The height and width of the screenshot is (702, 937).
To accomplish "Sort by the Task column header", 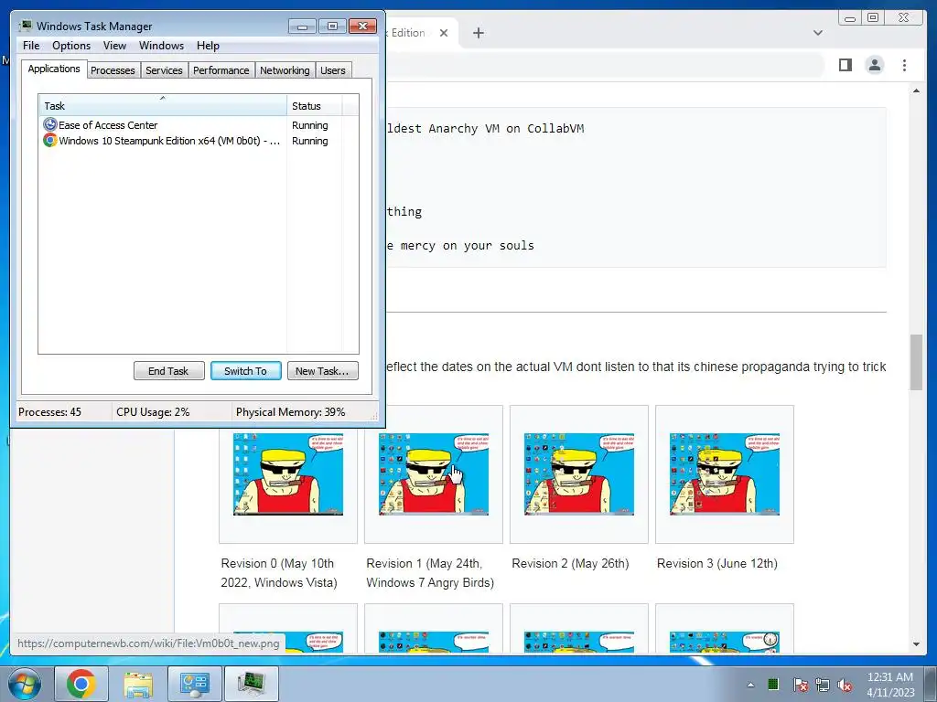I will point(163,106).
